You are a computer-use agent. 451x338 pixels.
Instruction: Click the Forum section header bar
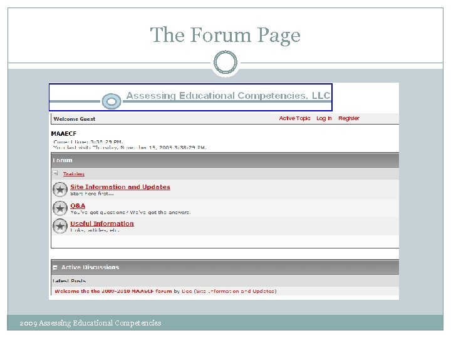pos(225,160)
